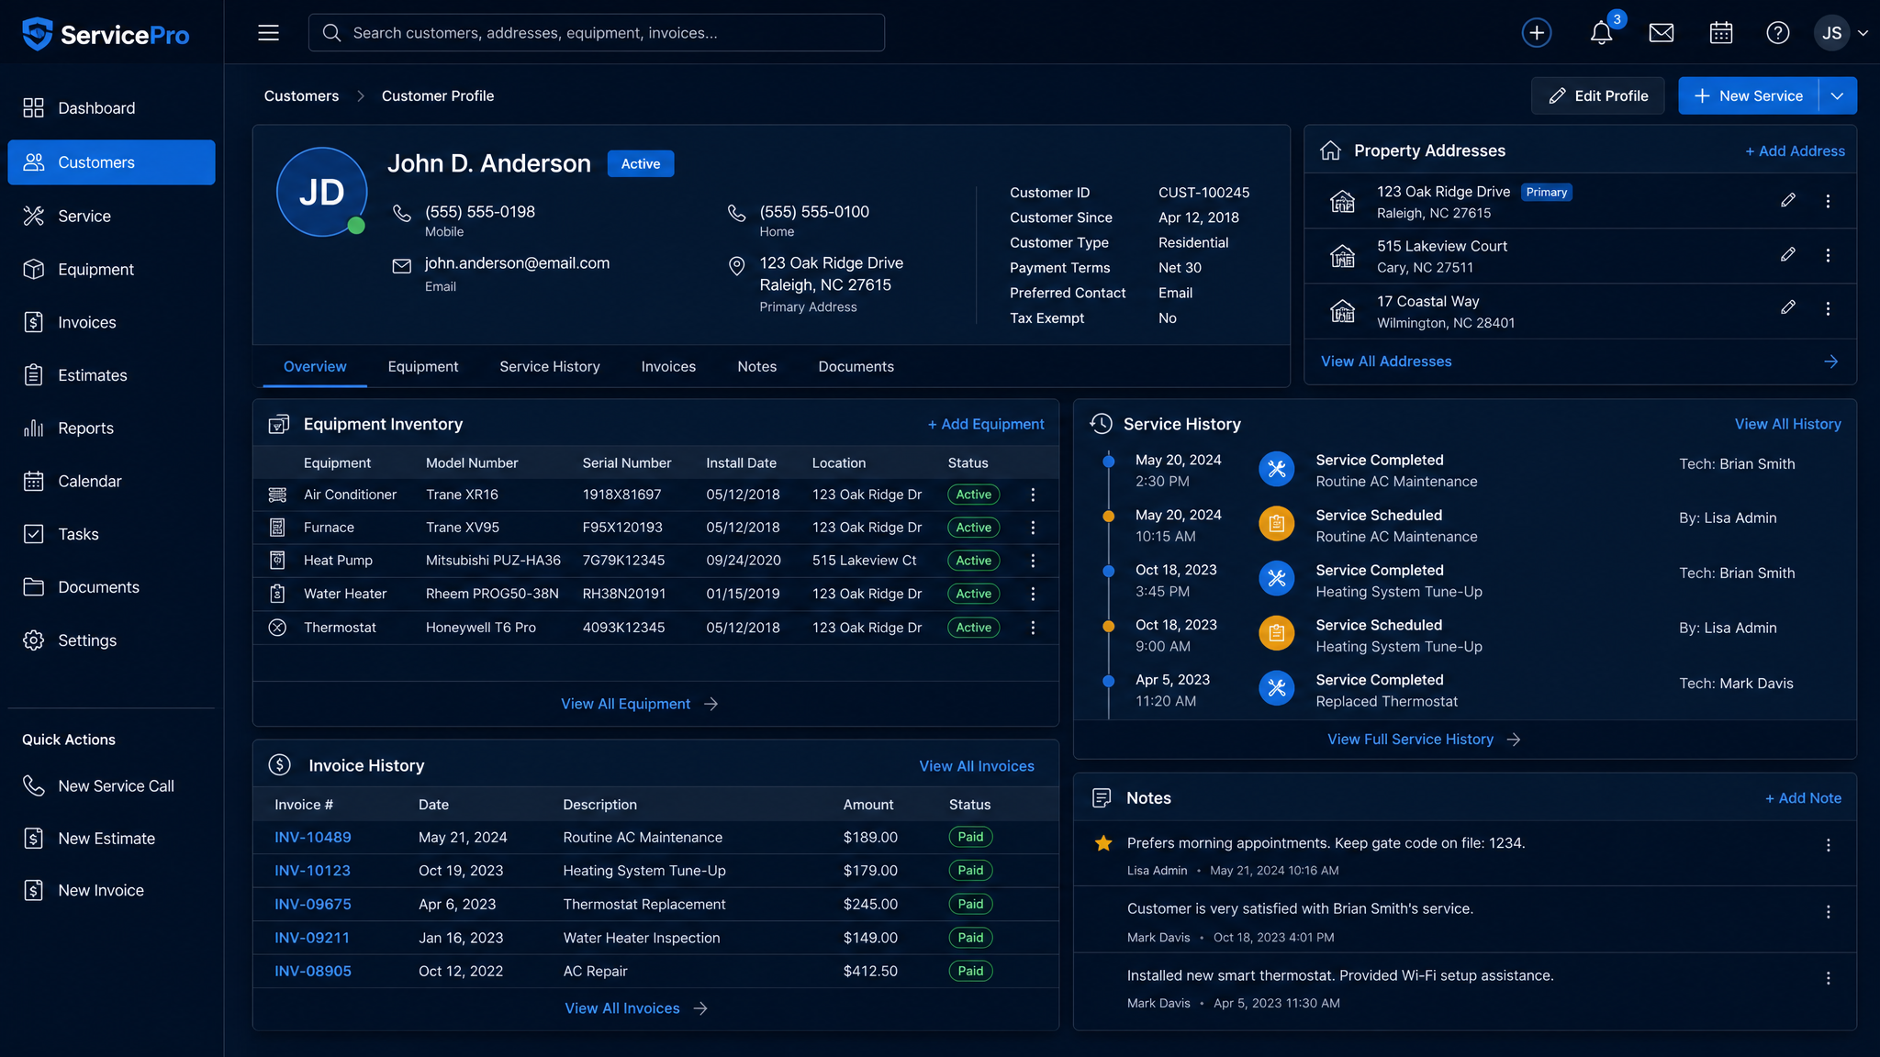Open options for Brian Smith satisfaction note

[x=1828, y=912]
